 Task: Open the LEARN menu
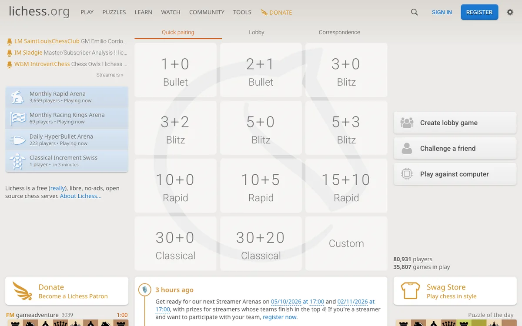144,12
